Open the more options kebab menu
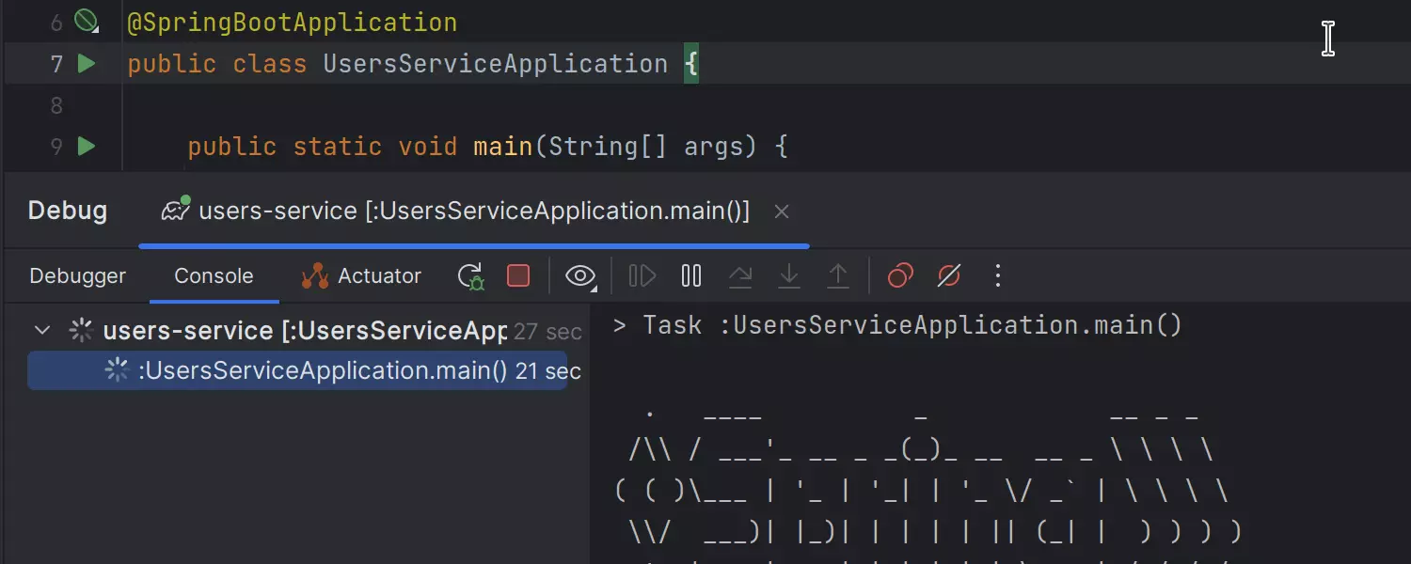Screen dimensions: 1411x564 [x=998, y=276]
